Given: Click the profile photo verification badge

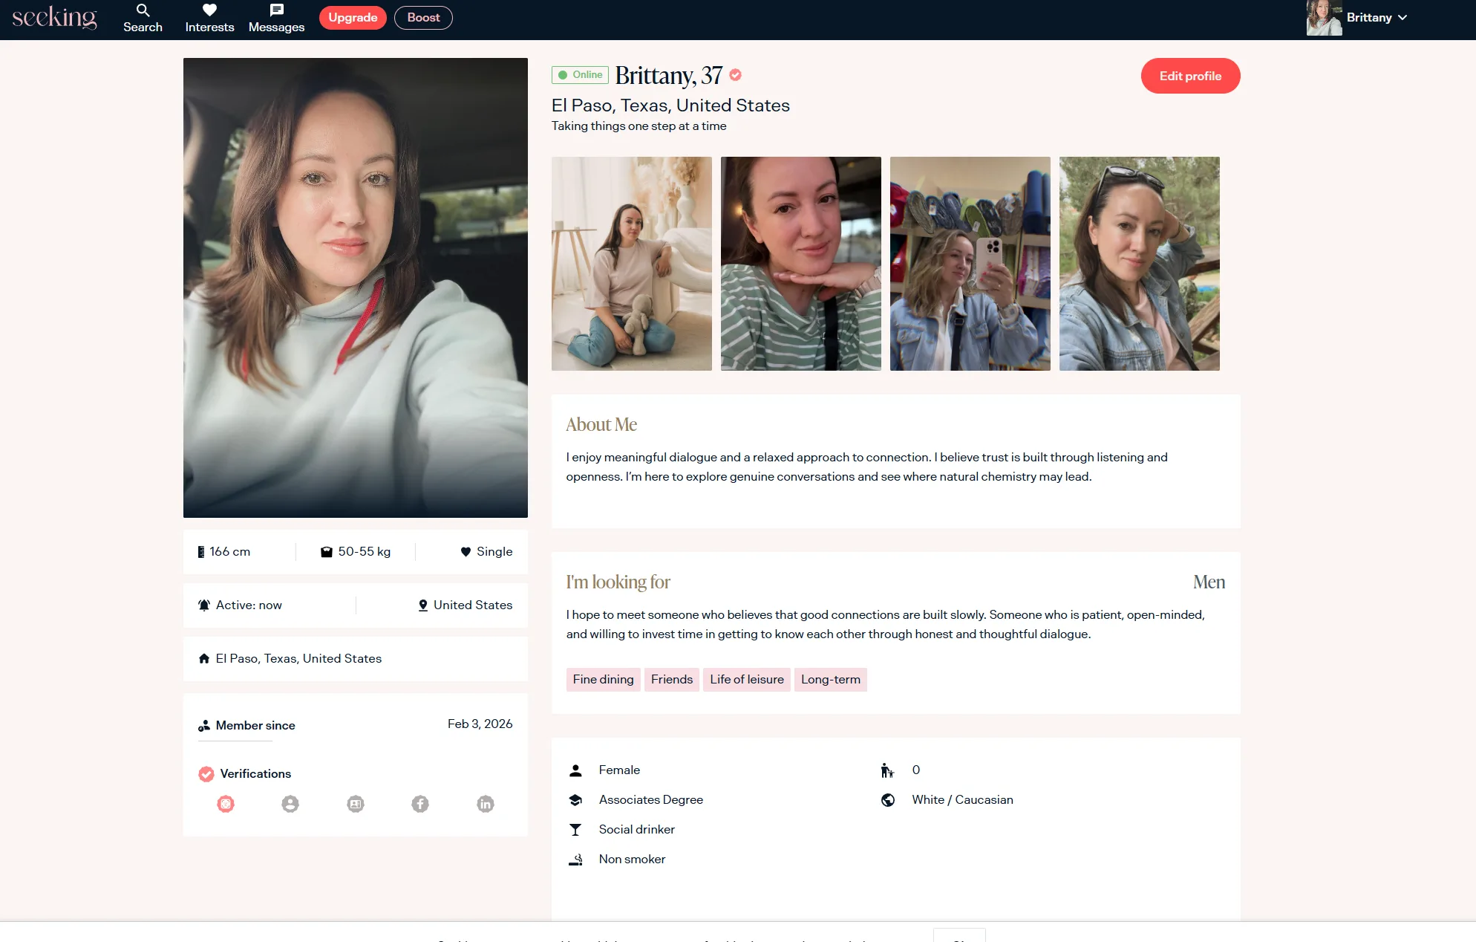Looking at the screenshot, I should pyautogui.click(x=290, y=804).
